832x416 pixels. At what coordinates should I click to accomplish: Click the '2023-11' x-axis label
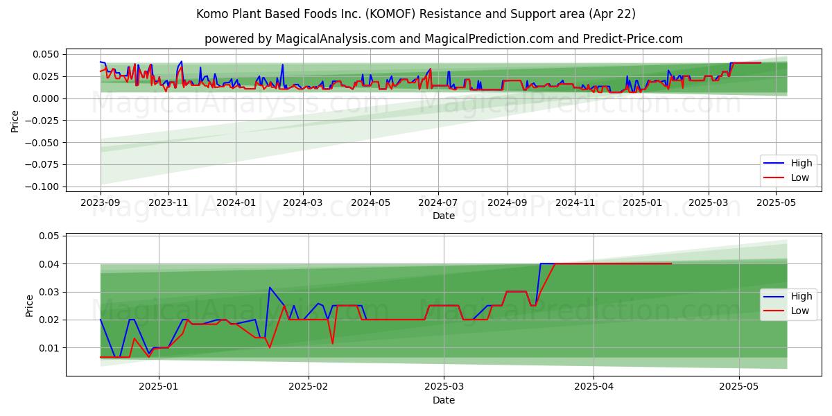tap(168, 202)
